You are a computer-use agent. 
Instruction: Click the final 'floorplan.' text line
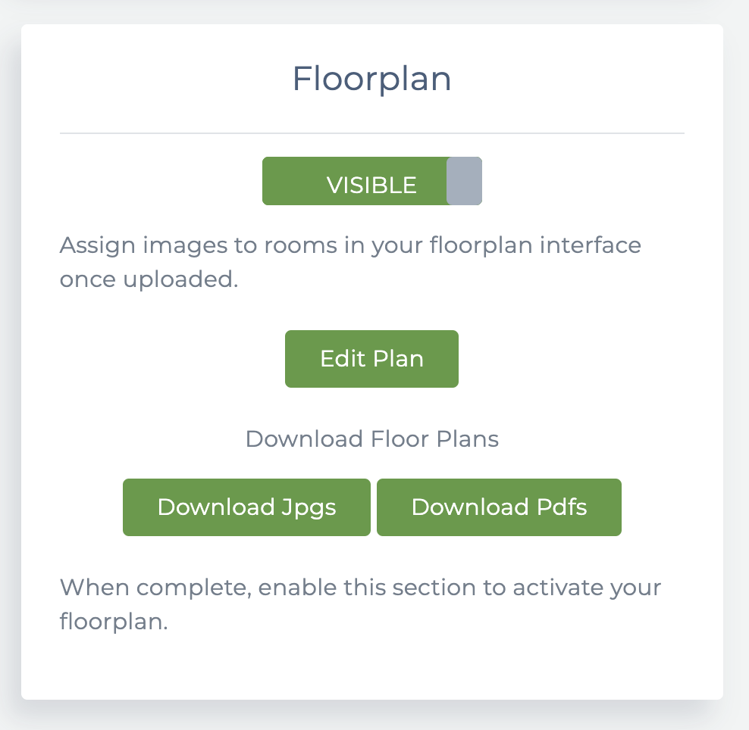click(113, 621)
